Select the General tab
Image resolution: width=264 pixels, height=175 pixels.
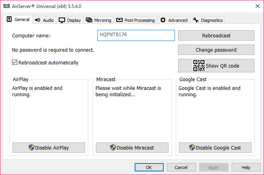[x=18, y=19]
